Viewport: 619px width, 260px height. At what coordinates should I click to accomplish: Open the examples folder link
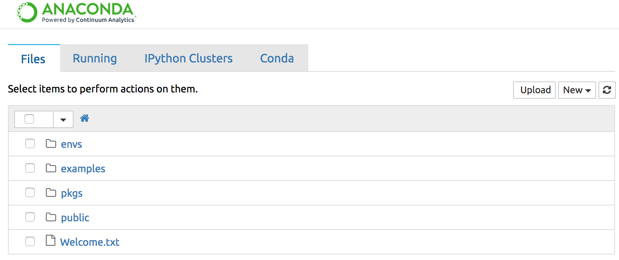83,169
